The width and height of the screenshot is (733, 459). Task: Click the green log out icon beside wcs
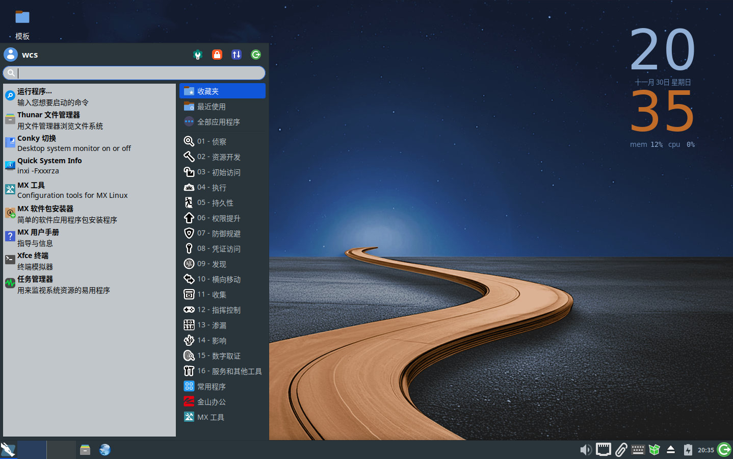(256, 55)
